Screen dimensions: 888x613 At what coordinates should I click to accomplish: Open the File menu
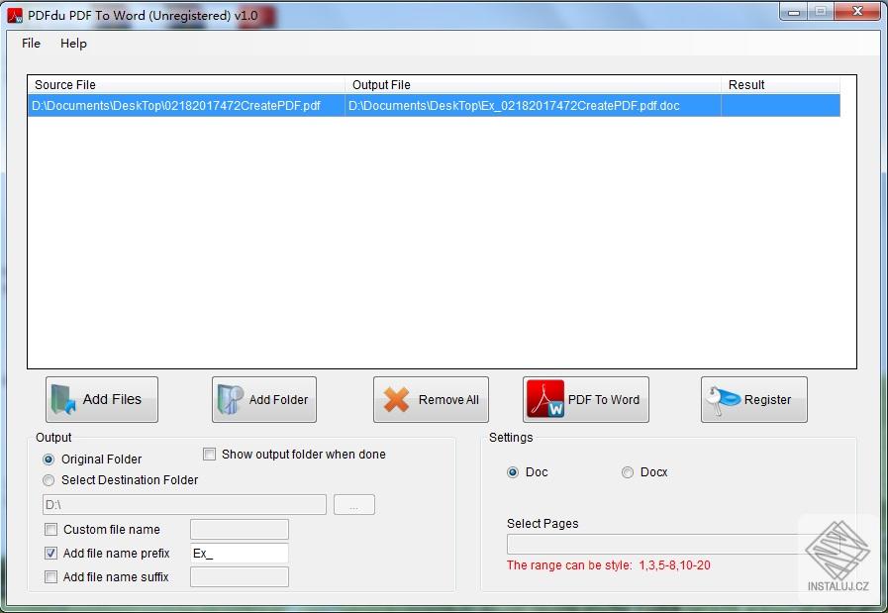pyautogui.click(x=31, y=43)
